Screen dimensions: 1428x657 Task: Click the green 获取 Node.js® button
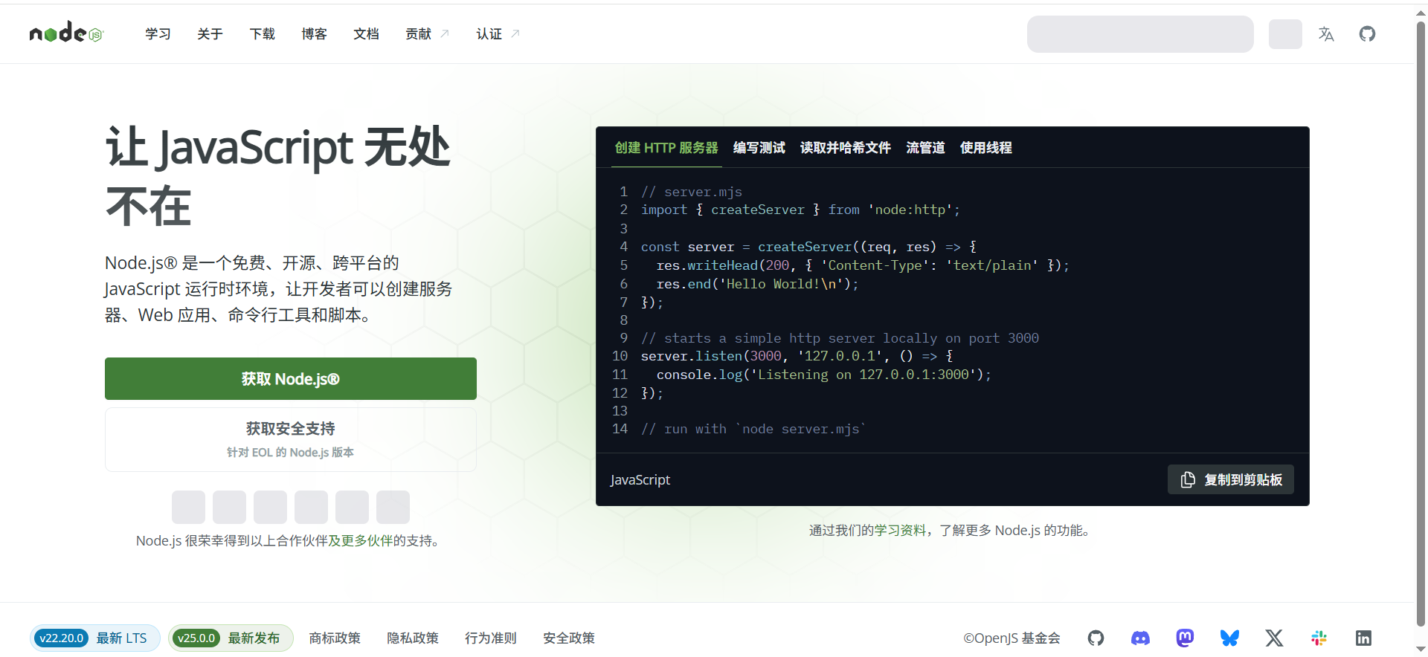coord(291,379)
